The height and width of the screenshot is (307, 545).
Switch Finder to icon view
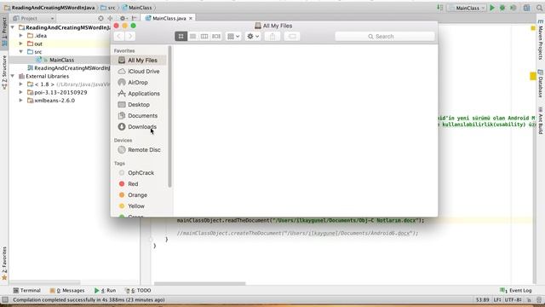point(181,36)
